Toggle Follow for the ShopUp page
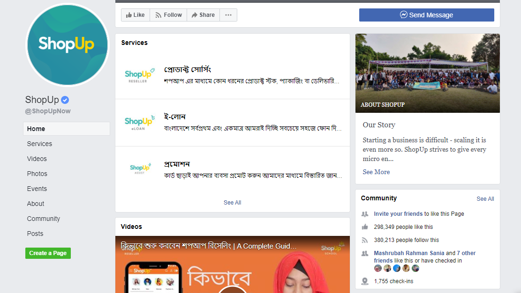This screenshot has width=521, height=293. (x=168, y=15)
